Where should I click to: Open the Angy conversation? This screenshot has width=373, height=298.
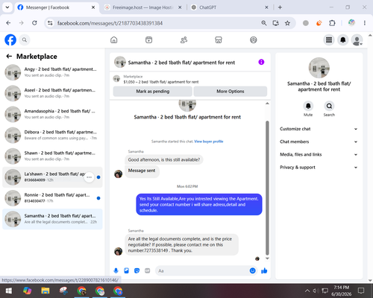coord(52,72)
